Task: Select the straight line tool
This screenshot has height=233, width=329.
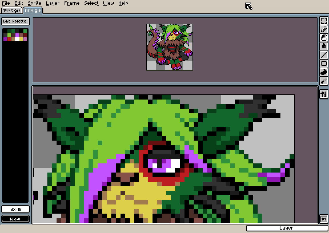Action: click(324, 55)
